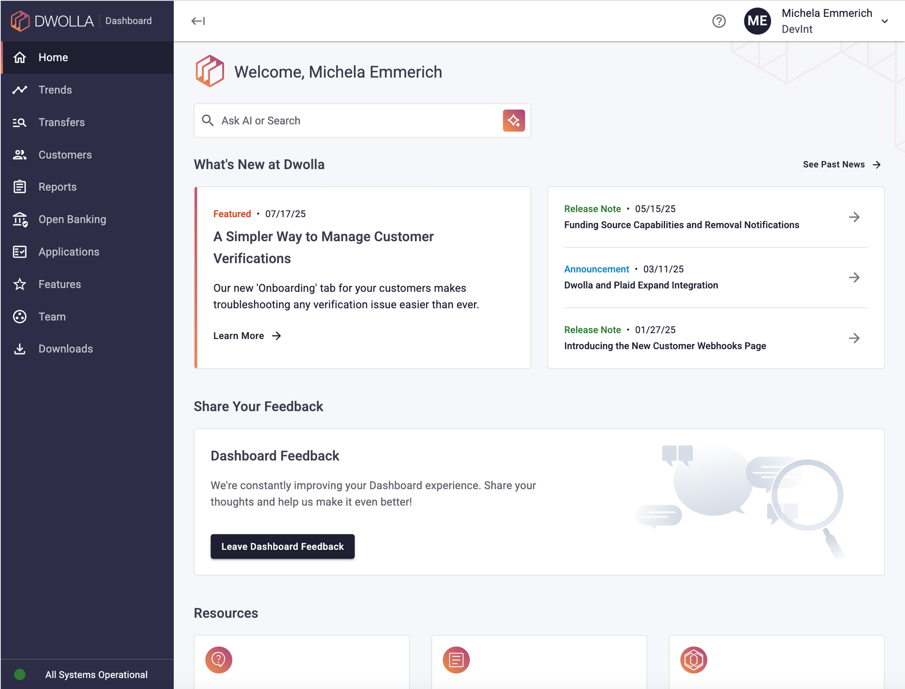Open Funding Source Capabilities arrow
This screenshot has width=905, height=689.
pos(854,217)
